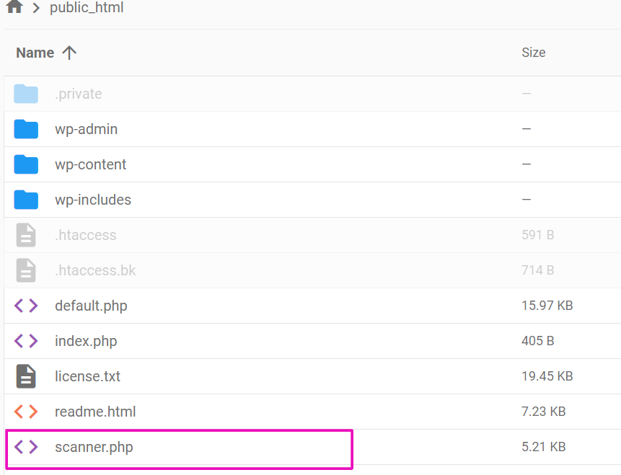Click the default.php code file icon
621x475 pixels.
coord(26,306)
